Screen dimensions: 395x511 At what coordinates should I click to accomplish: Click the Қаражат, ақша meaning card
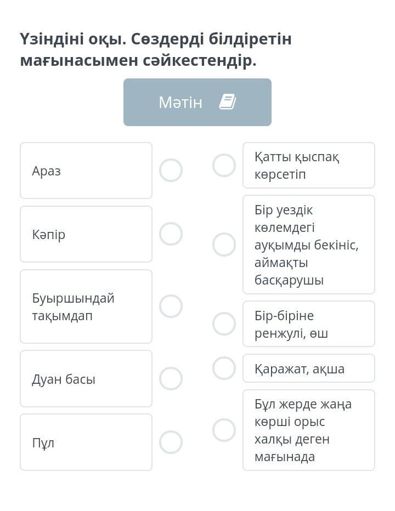(308, 368)
